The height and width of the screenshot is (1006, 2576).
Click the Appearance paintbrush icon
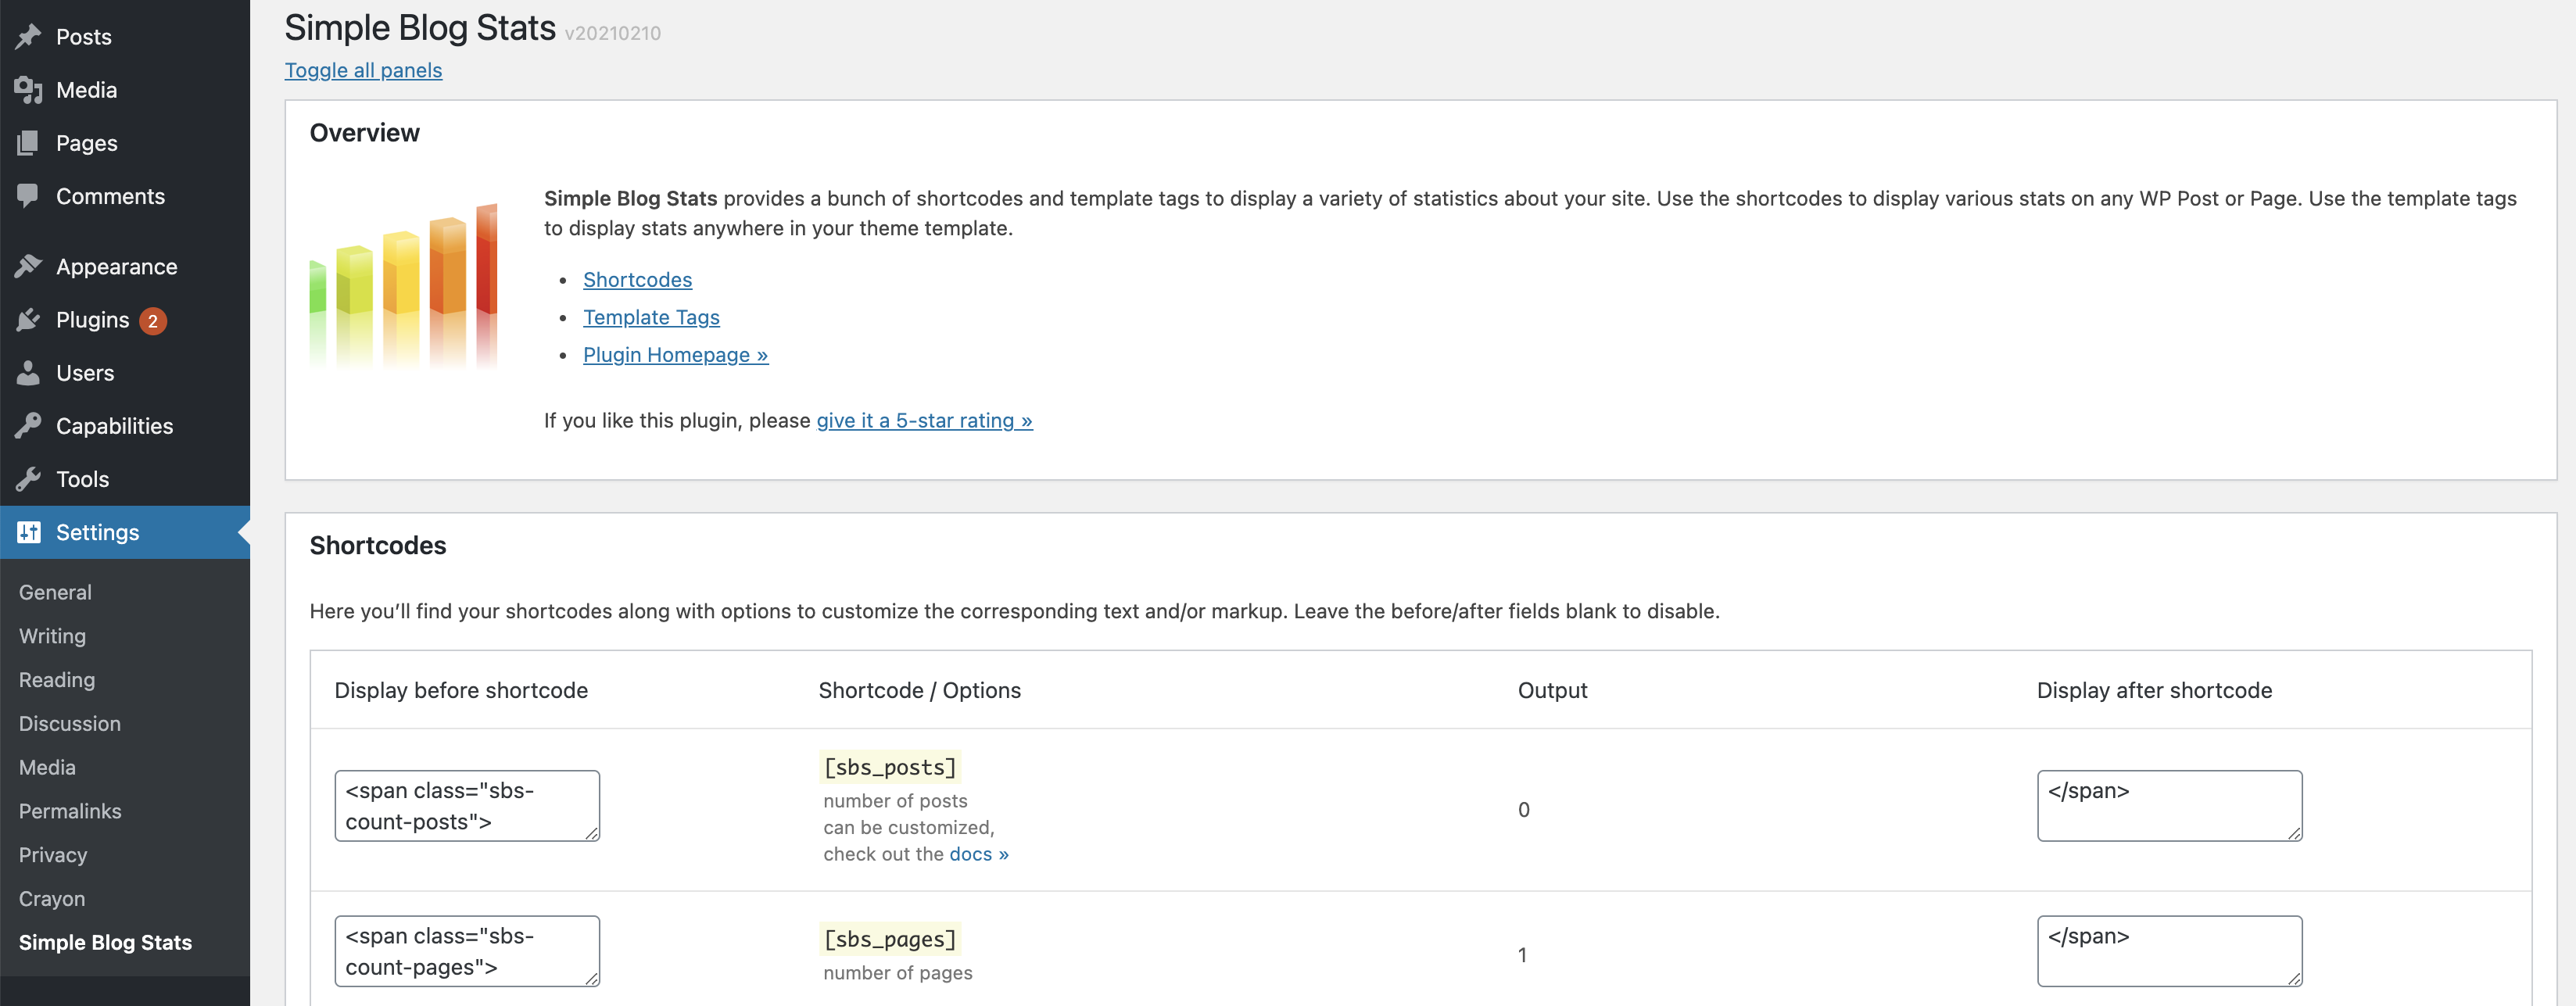28,267
